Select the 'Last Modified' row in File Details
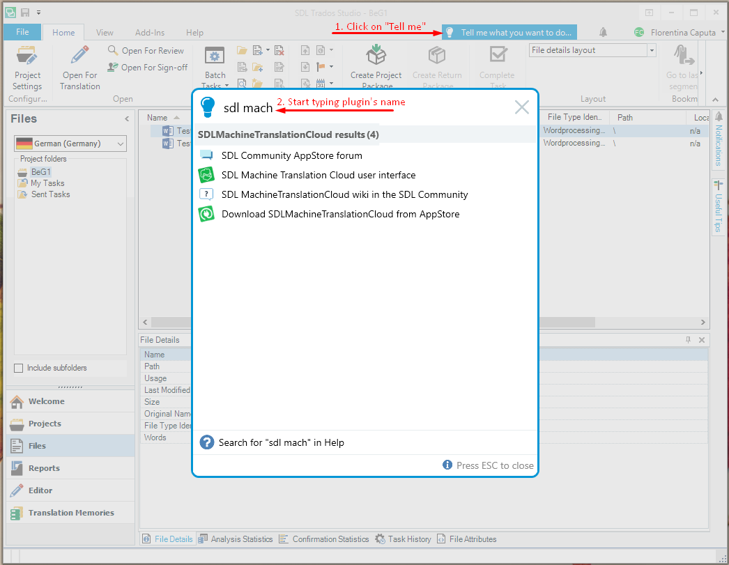Viewport: 729px width, 565px height. 167,390
